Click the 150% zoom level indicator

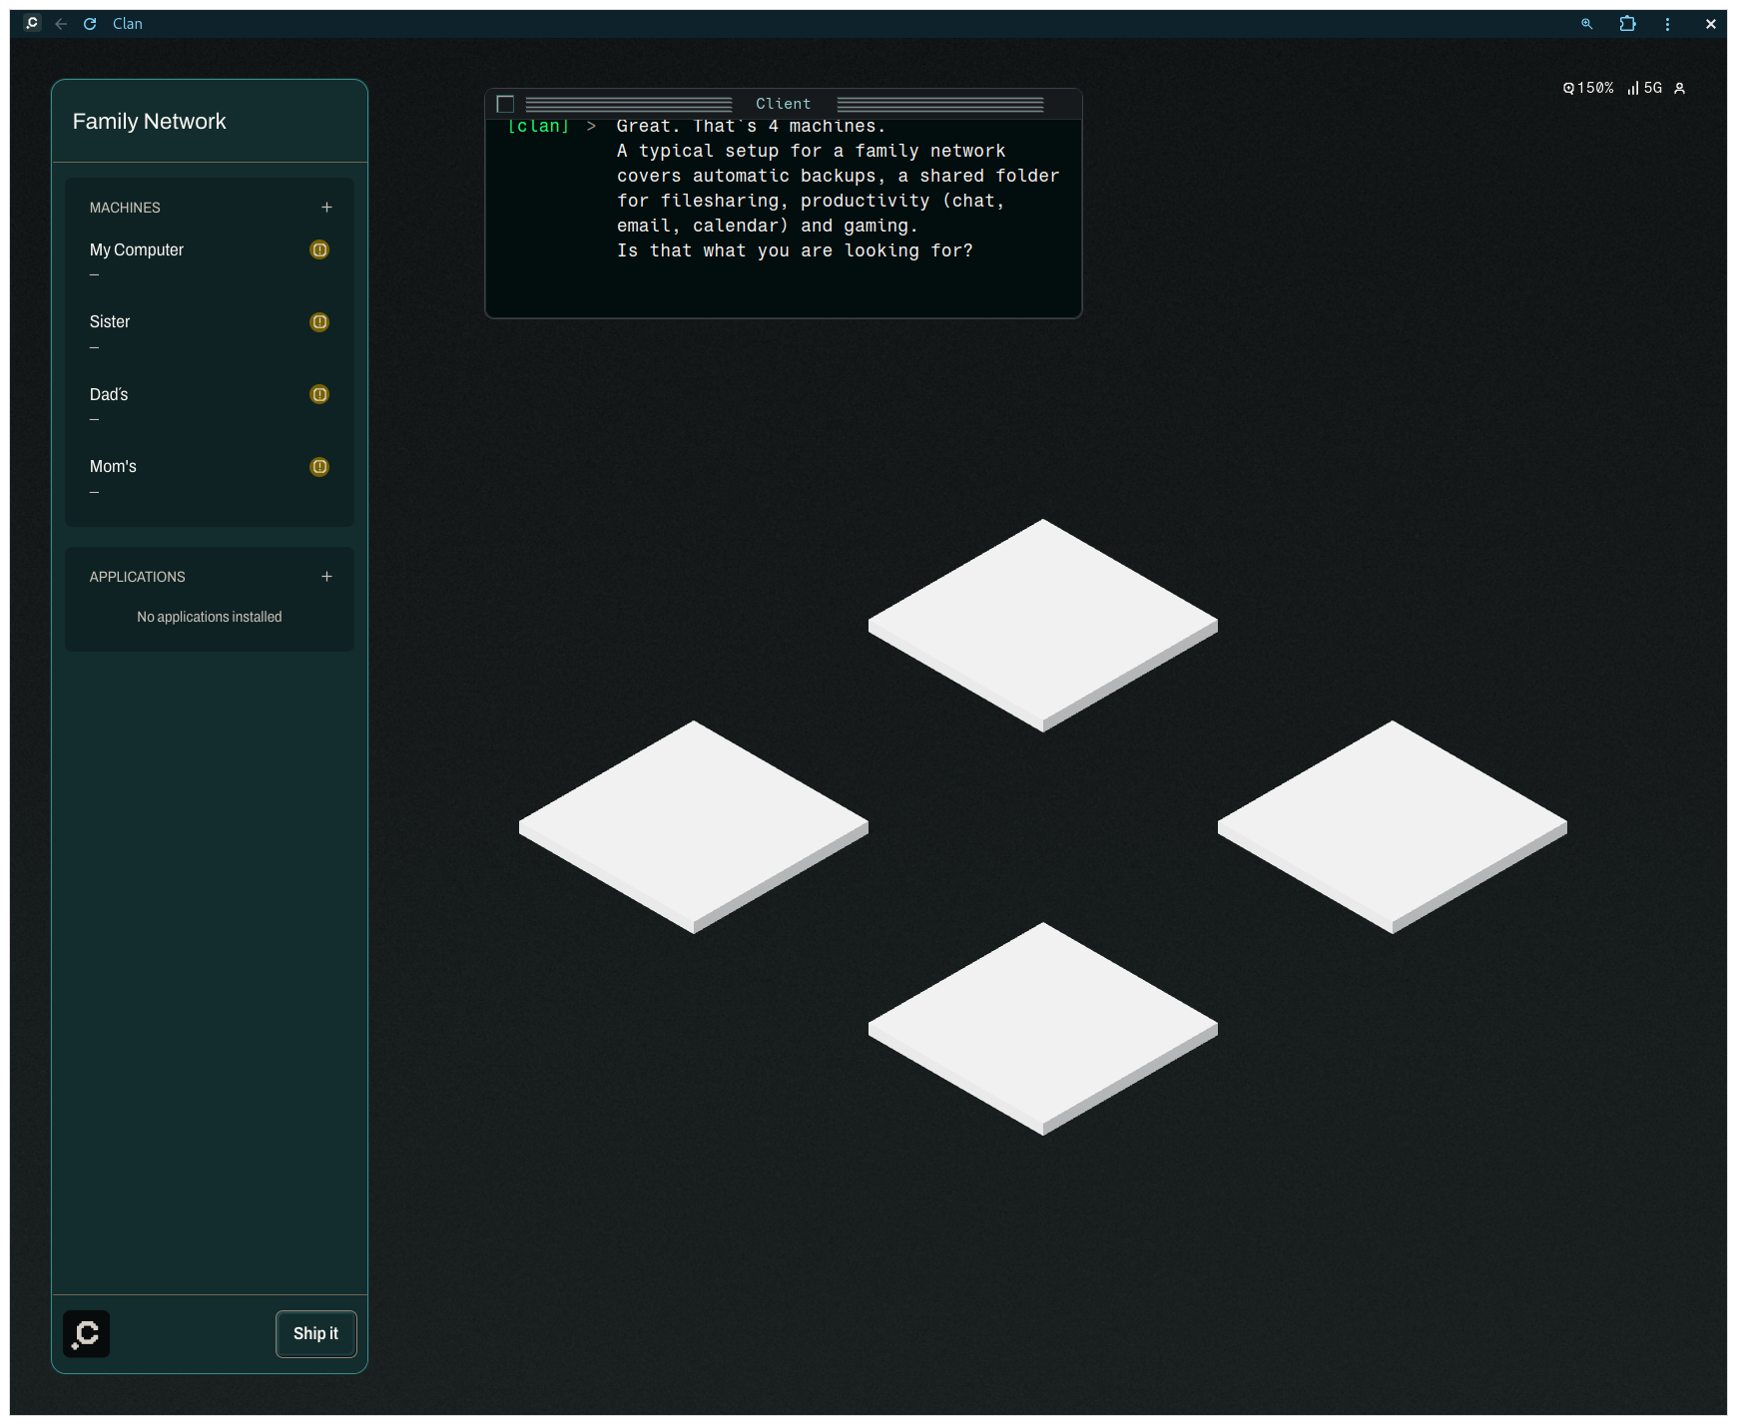[1588, 88]
